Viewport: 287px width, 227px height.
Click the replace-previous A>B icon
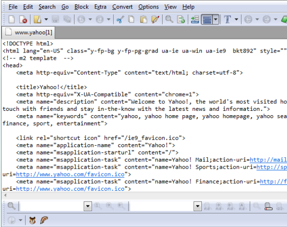coord(230,206)
